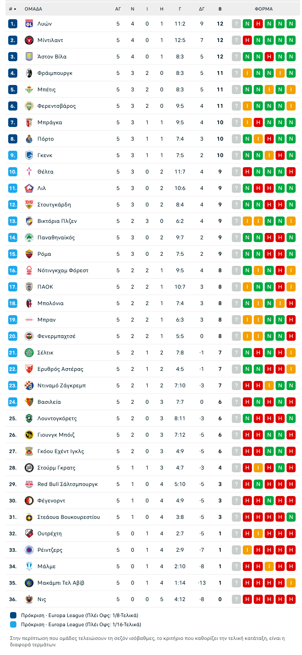
Task: Click the Malmö team crest
Action: point(29,566)
